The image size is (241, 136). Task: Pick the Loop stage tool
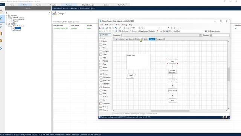tap(103, 90)
